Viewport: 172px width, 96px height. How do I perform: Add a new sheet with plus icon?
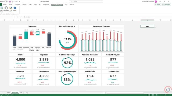pyautogui.click(x=27, y=93)
